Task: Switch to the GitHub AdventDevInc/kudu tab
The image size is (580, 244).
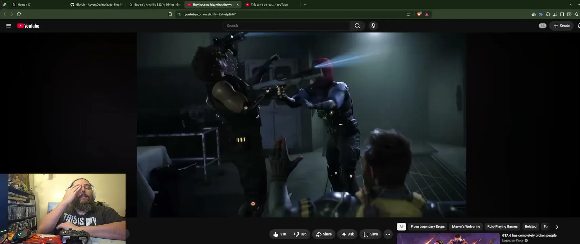Action: [x=96, y=5]
